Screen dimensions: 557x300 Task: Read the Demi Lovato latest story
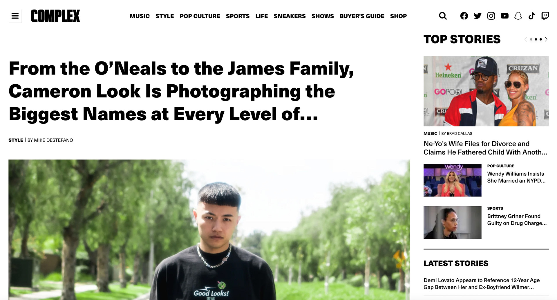click(x=482, y=284)
